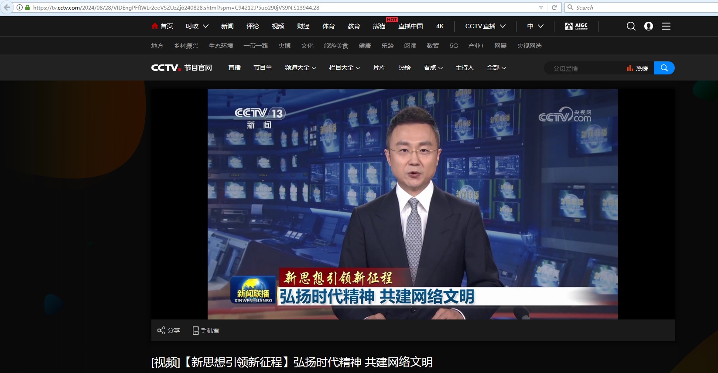The image size is (718, 373).
Task: Expand the 栏目大全 dropdown
Action: 345,67
